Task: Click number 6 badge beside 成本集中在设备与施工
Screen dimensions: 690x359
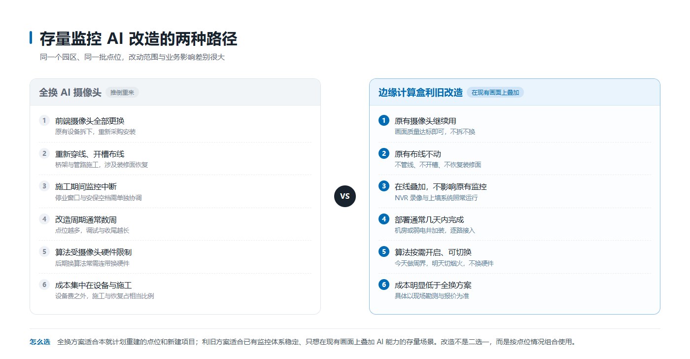Action: click(x=44, y=285)
